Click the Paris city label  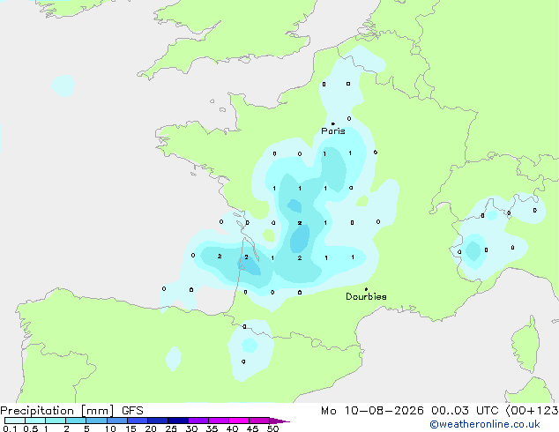[x=333, y=131]
